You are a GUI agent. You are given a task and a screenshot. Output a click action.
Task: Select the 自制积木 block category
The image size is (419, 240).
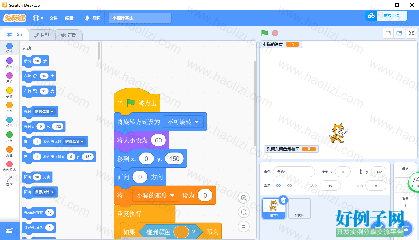pyautogui.click(x=10, y=166)
